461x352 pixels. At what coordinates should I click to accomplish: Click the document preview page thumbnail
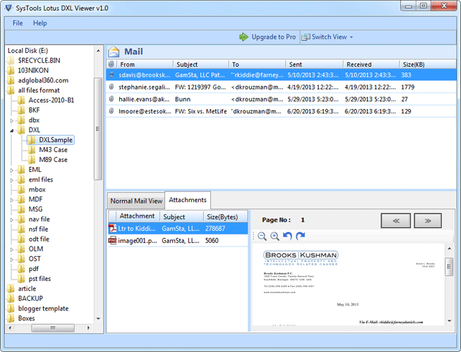click(x=348, y=284)
